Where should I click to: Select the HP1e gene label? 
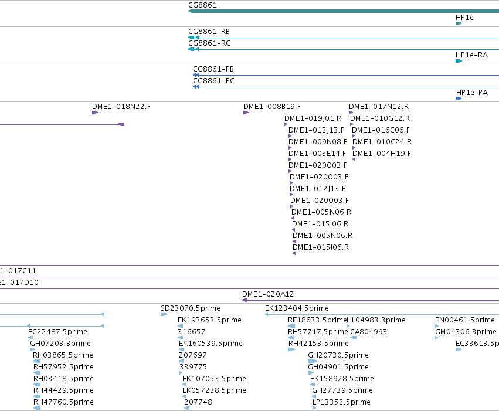(464, 18)
